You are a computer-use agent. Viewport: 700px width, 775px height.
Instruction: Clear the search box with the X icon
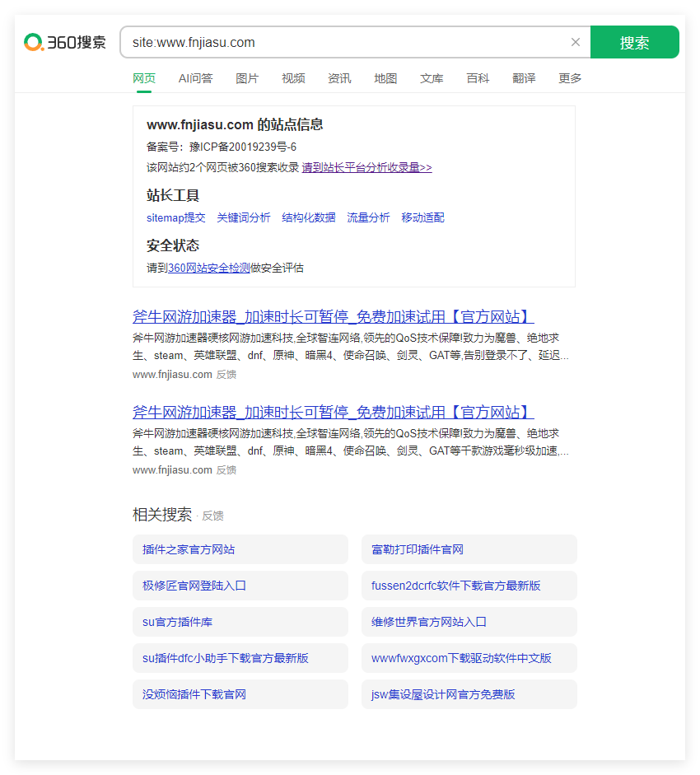point(576,42)
